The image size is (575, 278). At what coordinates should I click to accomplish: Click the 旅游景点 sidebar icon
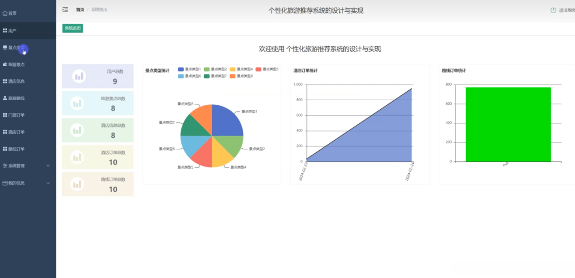tap(5, 64)
